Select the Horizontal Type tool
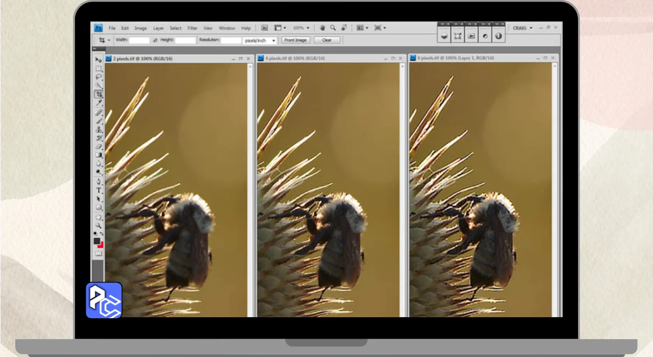The height and width of the screenshot is (357, 653). coord(98,190)
